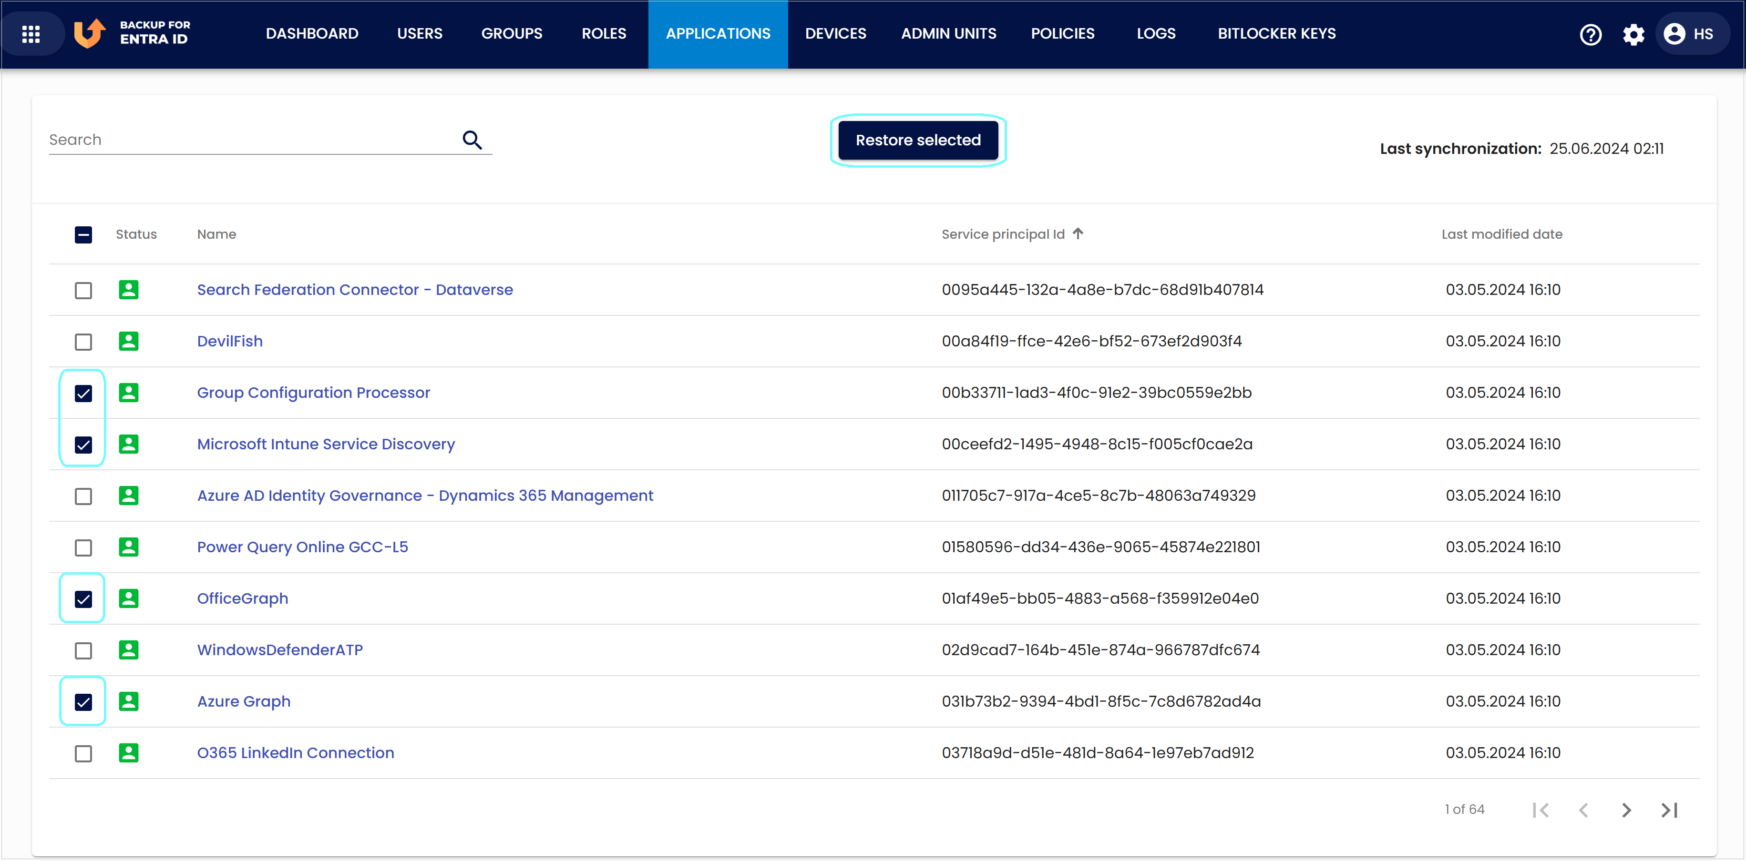Uncheck the Azure Graph checkbox
The image size is (1746, 861).
click(x=83, y=702)
